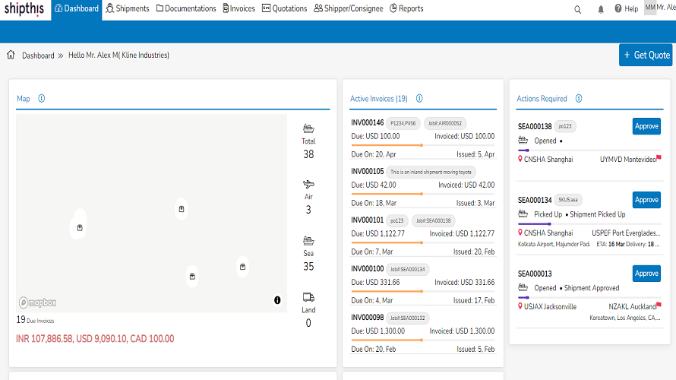
Task: Open the Reports menu
Action: pyautogui.click(x=406, y=8)
